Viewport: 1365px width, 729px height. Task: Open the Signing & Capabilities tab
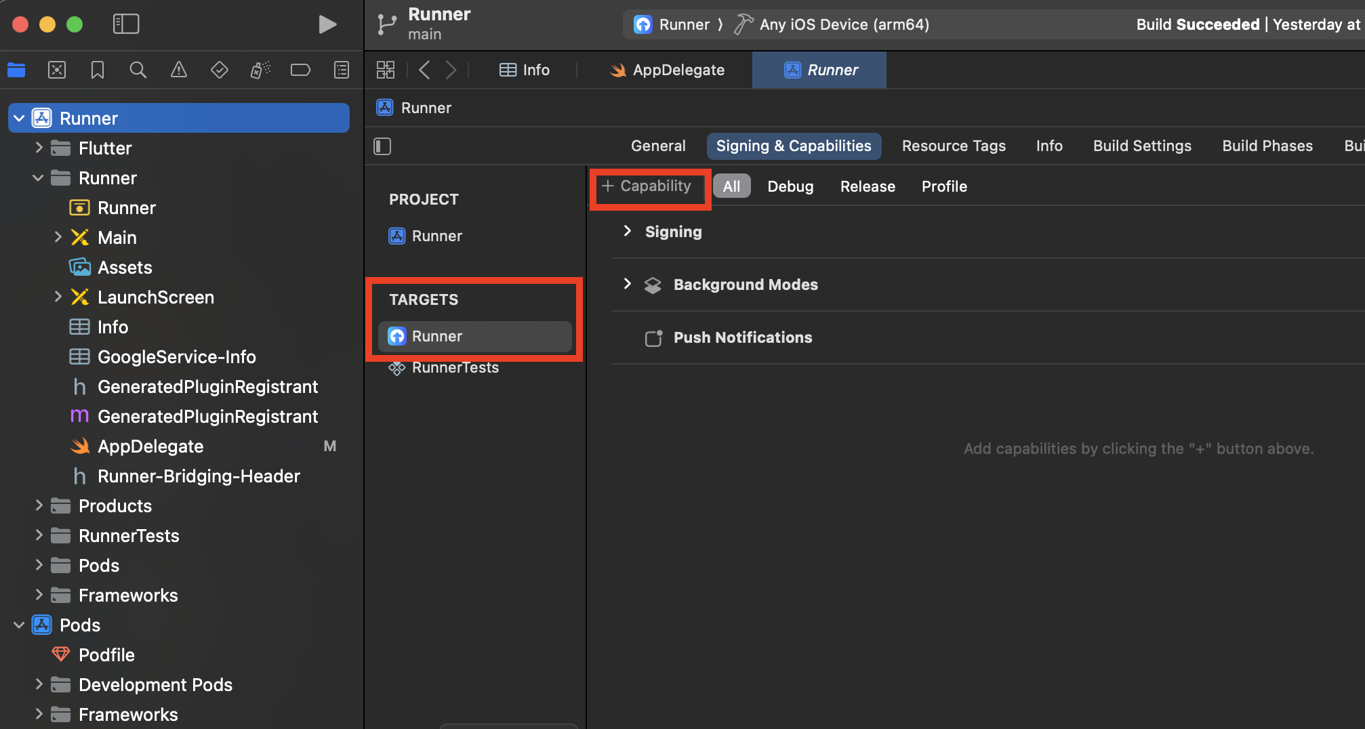(x=794, y=146)
